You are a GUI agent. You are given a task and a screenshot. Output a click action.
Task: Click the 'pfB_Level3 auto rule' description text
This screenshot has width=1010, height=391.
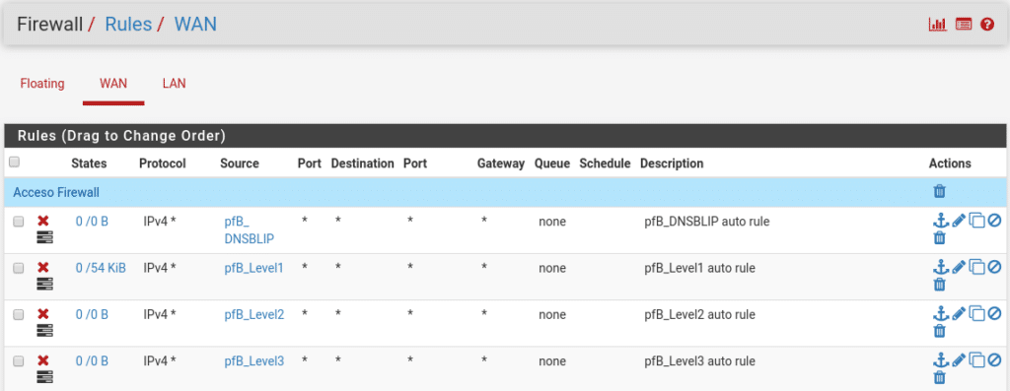[699, 360]
